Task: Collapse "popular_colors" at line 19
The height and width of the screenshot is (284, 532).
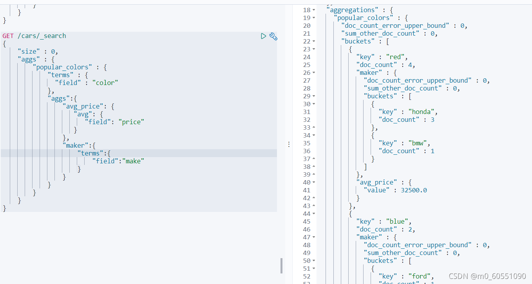Action: [x=315, y=18]
